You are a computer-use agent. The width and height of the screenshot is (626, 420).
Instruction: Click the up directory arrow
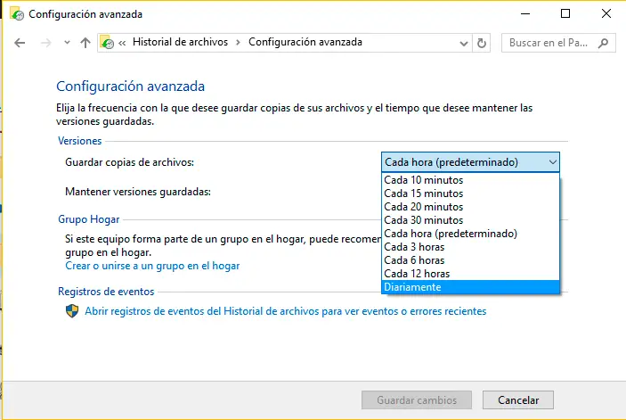85,43
